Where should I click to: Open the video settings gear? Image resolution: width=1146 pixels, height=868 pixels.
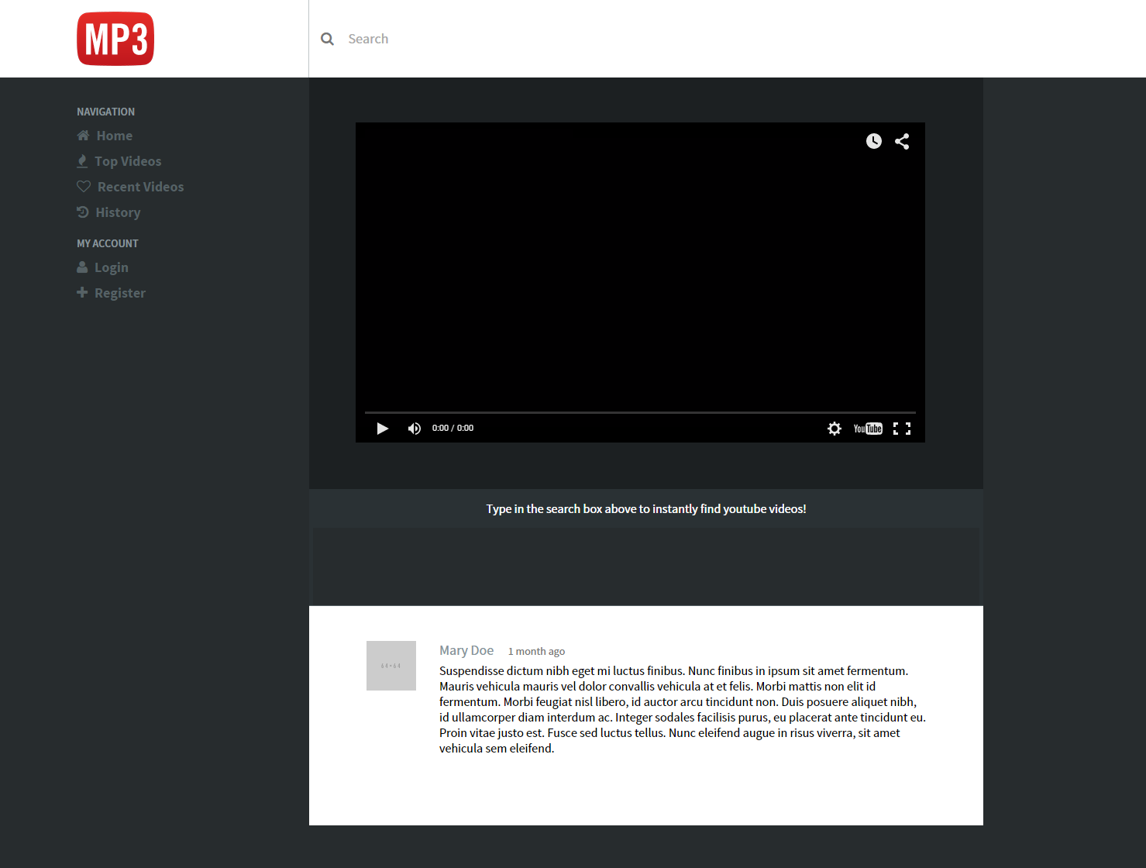click(x=834, y=429)
